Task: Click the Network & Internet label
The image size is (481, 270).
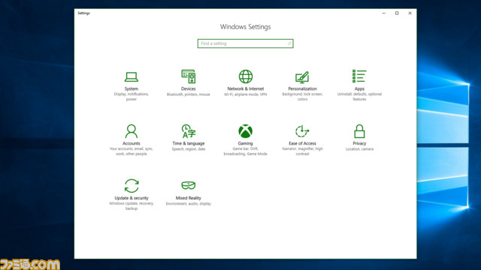Action: click(x=246, y=88)
